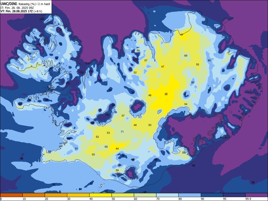Click the 39 humidity value on map

(166, 94)
